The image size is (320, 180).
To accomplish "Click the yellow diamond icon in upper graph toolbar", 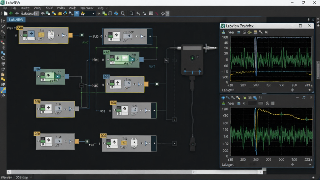I will (x=249, y=32).
